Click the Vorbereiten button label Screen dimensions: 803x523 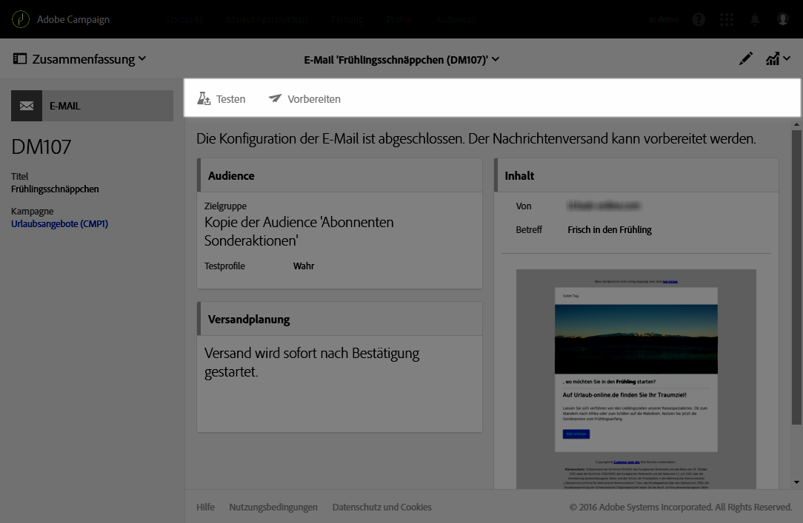pos(314,99)
